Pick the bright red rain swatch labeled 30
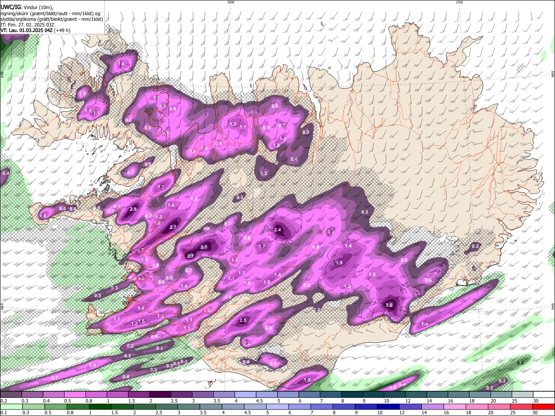Screen dimensions: 555x416 click(x=544, y=406)
